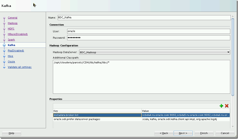Select the HBase(Disabled) step
Screen dimensions: 238x139
18,34
